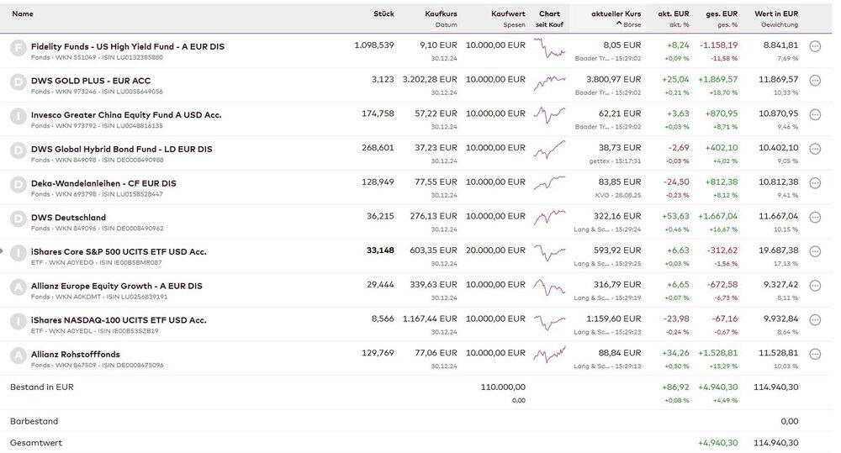Screen dimensions: 841x453
Task: Open options menu for Fidelity US High Yield Fund
Action: point(814,46)
